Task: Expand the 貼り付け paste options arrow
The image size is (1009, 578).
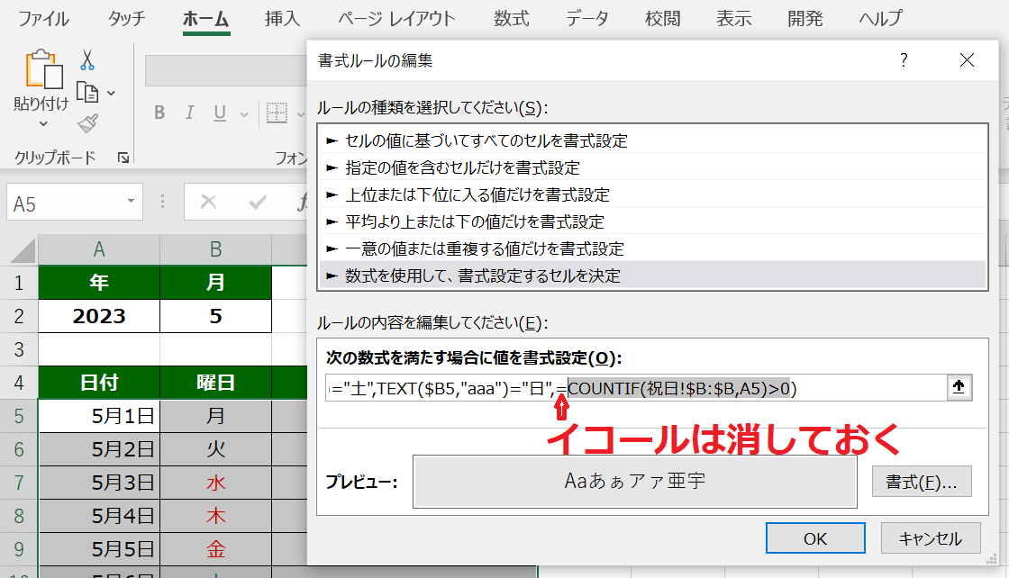Action: (42, 124)
